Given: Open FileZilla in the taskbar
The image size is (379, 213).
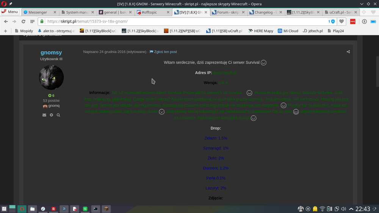Looking at the screenshot, I should [53, 209].
